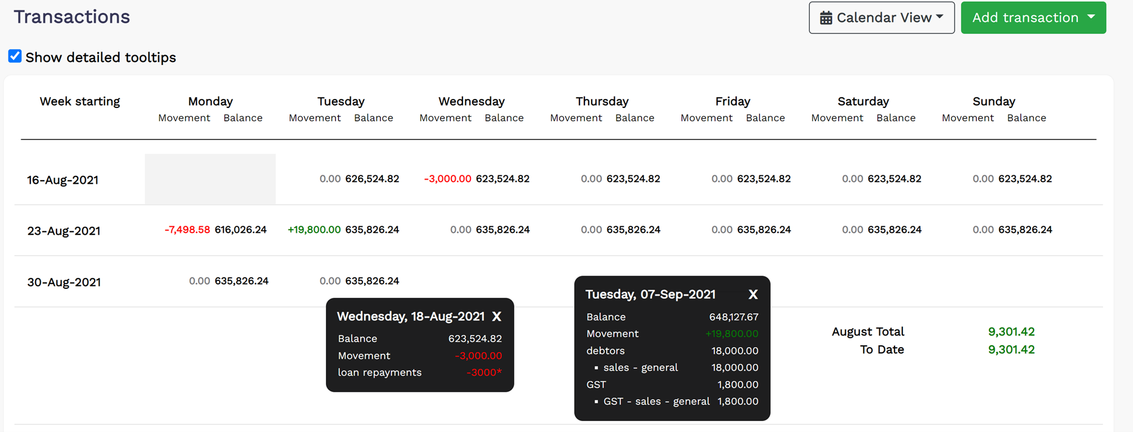1133x432 pixels.
Task: Select the 16-Aug-2021 week row label
Action: (x=63, y=179)
